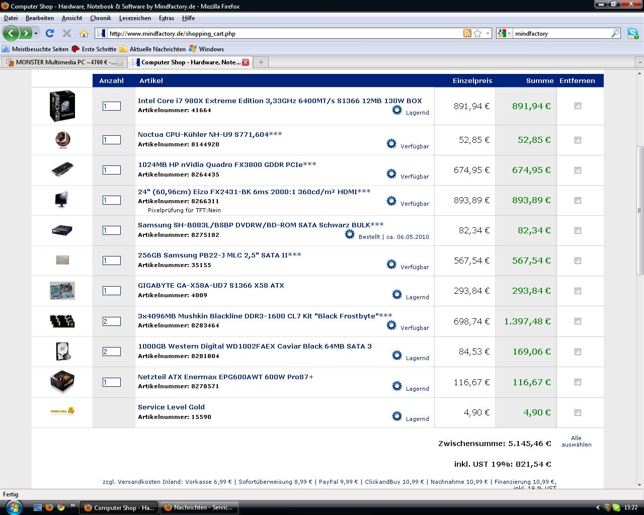This screenshot has height=515, width=644.
Task: Click the greyed-out stop loading icon
Action: (66, 34)
